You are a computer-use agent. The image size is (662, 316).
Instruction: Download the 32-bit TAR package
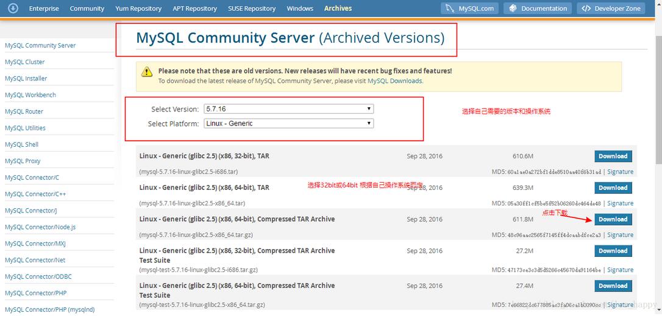613,156
